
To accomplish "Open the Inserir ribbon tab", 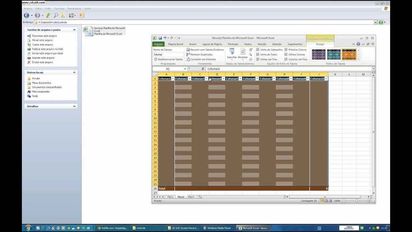I will click(193, 44).
